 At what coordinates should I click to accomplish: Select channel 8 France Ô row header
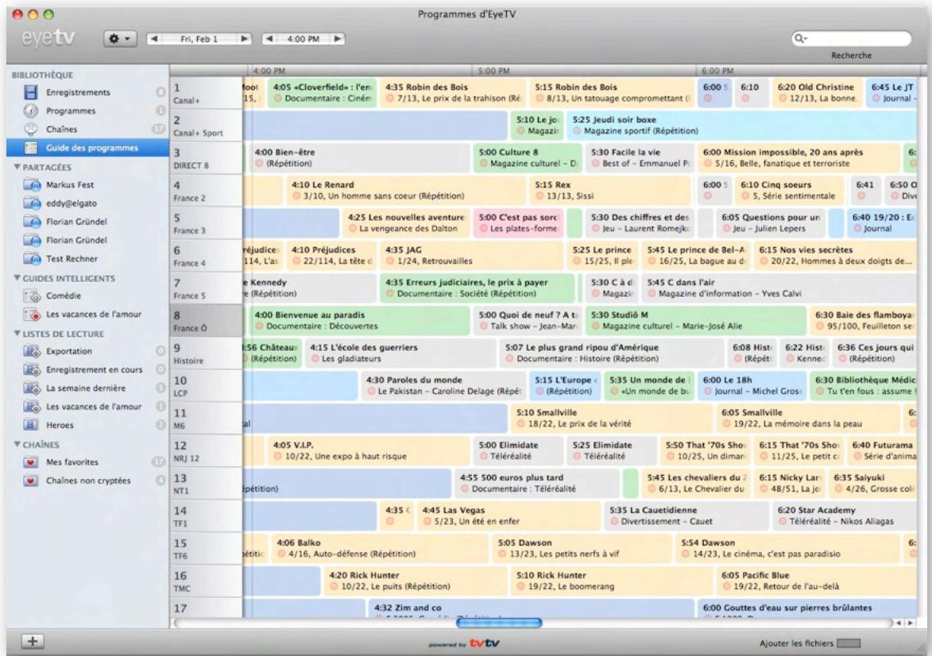(x=206, y=321)
